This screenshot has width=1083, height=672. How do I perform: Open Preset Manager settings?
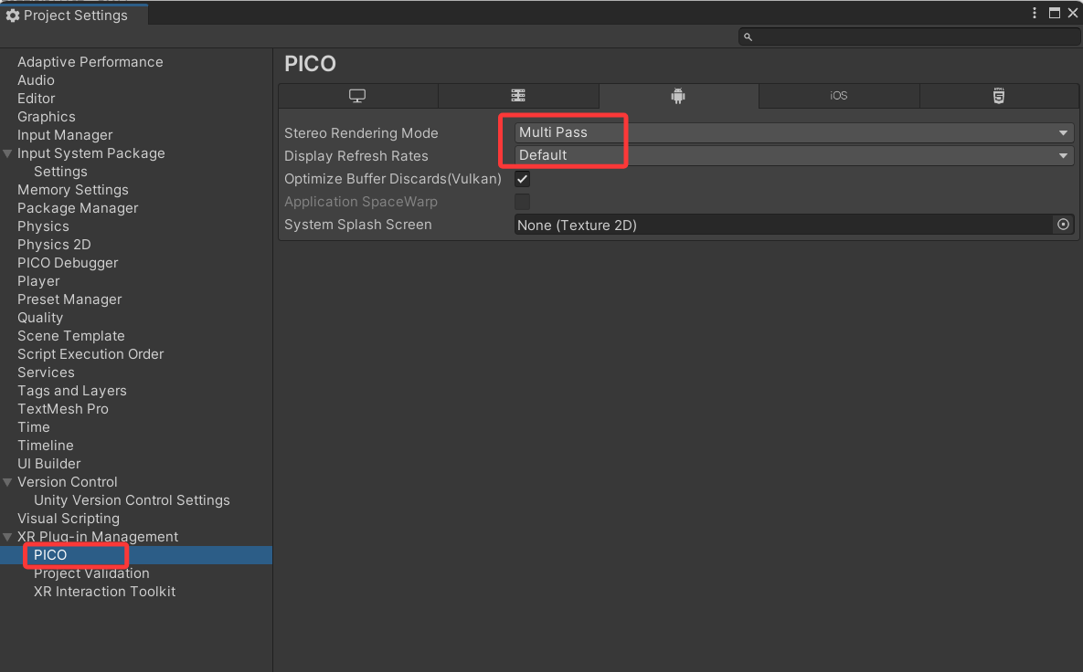[69, 299]
